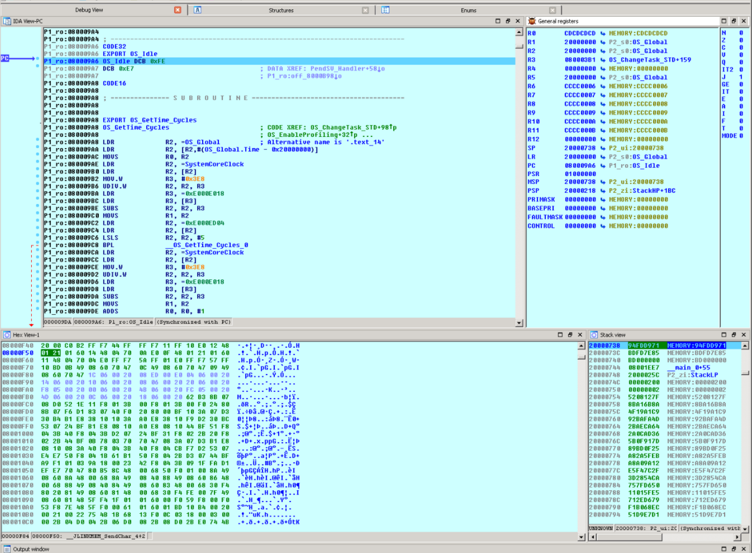The height and width of the screenshot is (553, 752).
Task: Toggle the N flag value
Action: tap(740, 32)
